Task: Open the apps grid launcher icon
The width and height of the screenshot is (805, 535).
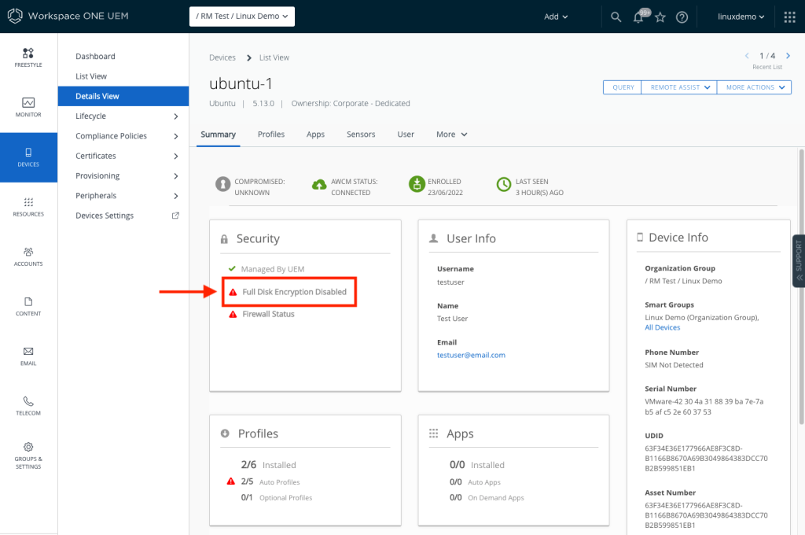Action: (x=789, y=17)
